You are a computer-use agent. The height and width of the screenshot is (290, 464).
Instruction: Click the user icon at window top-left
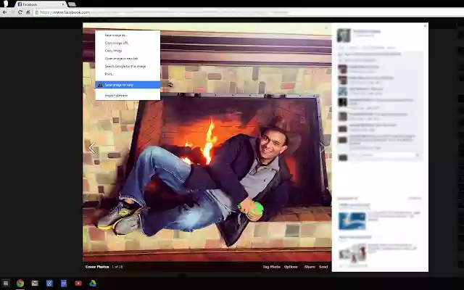6,4
